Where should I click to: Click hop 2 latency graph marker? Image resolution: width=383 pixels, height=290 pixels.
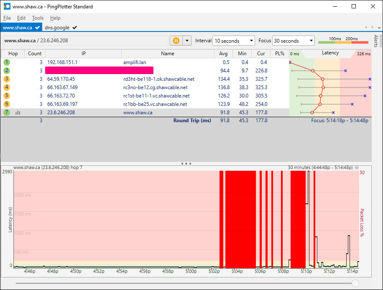tap(313, 71)
